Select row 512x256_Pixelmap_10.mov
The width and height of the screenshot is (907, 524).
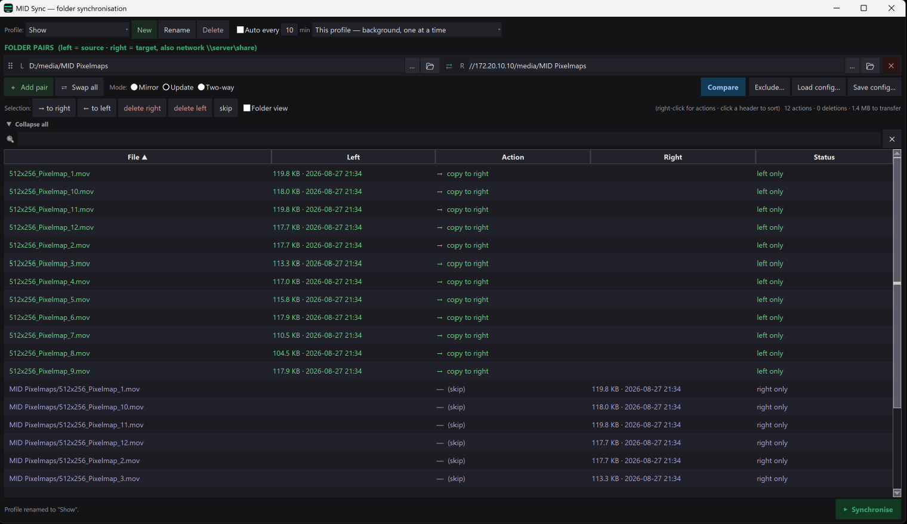point(448,192)
